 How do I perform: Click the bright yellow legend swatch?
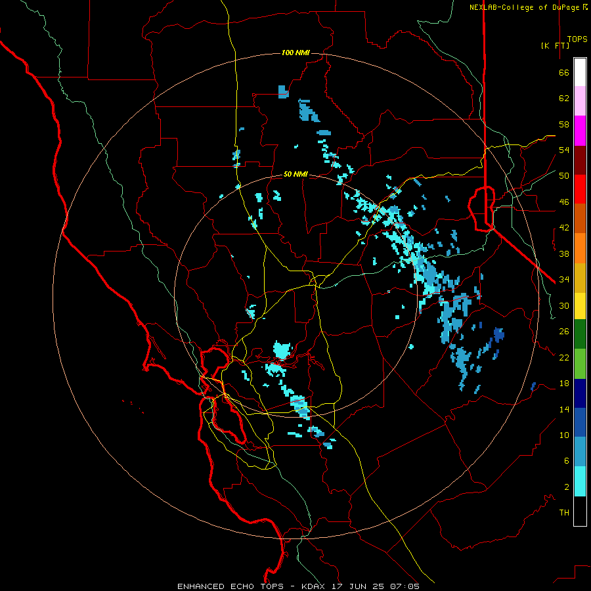(x=580, y=306)
